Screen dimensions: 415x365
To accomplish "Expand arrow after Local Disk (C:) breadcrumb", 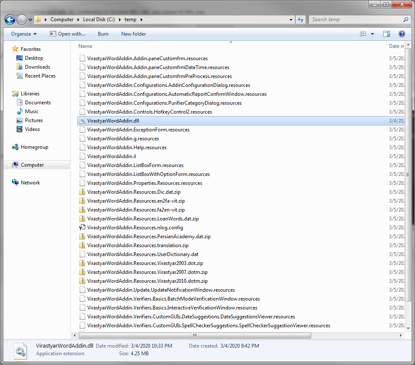I will 120,20.
